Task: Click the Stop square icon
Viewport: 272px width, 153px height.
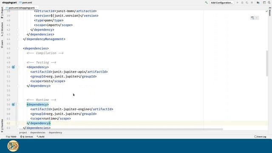Action: [252, 3]
